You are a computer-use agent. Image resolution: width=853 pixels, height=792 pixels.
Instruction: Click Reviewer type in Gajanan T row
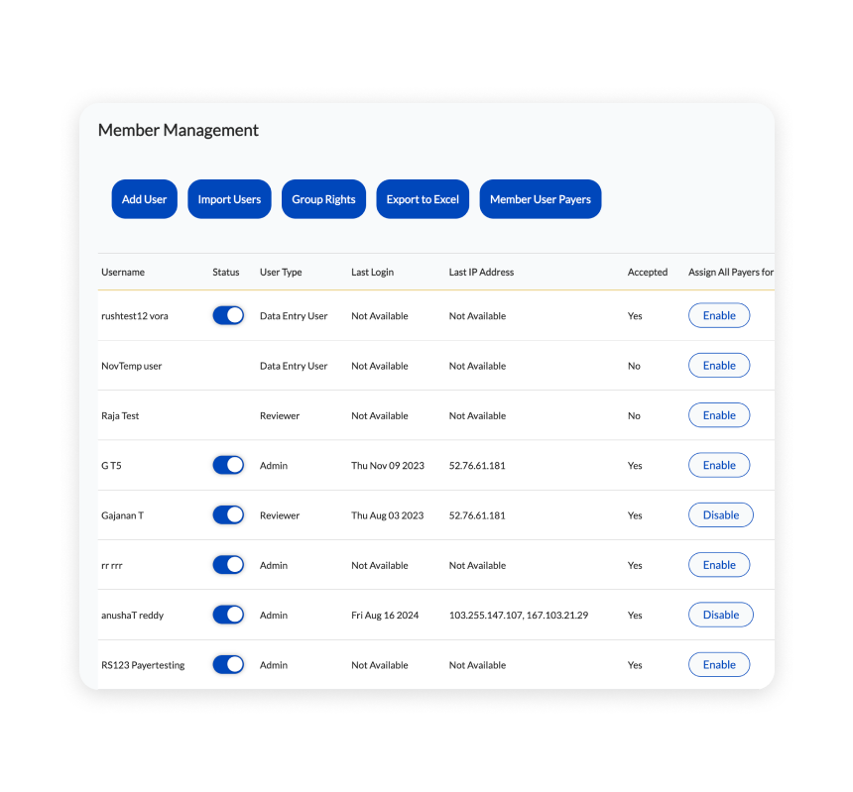coord(280,515)
